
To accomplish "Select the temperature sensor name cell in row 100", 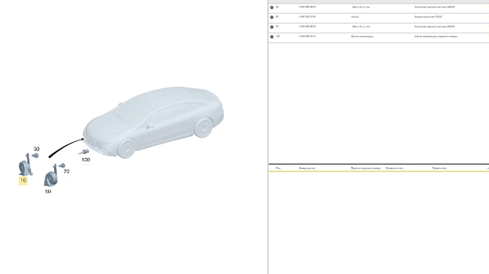I will tap(362, 36).
